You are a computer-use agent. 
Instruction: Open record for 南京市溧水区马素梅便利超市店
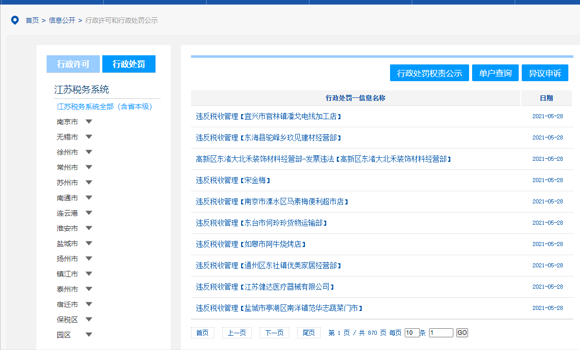coord(272,202)
